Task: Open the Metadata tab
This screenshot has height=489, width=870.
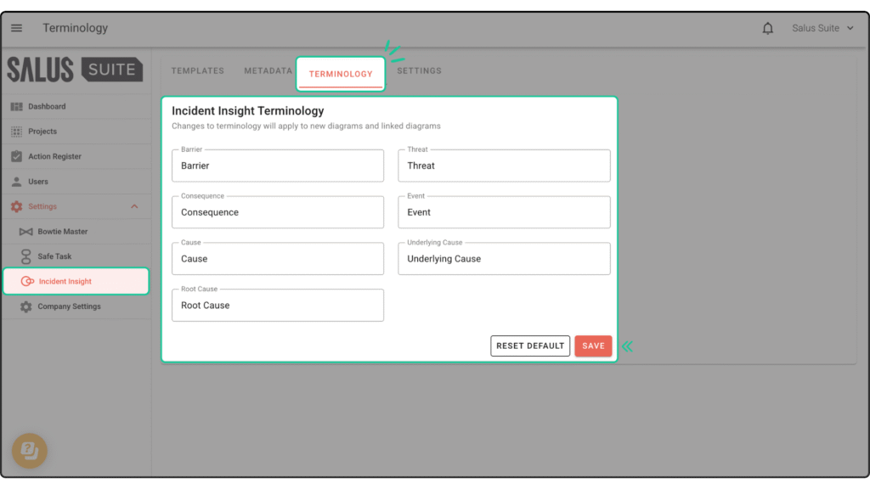Action: (x=268, y=70)
